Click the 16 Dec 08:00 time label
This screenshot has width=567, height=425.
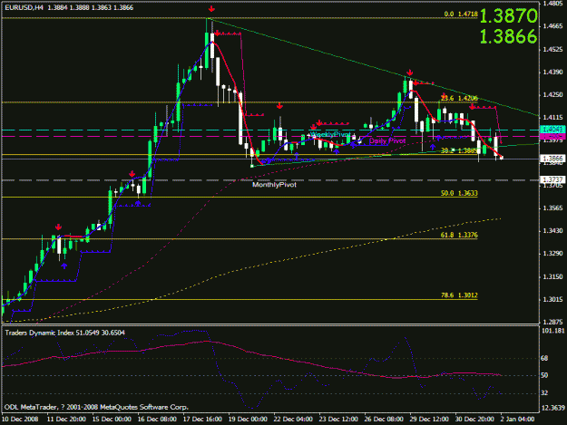(157, 420)
